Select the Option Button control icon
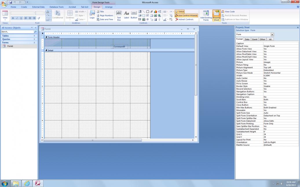Screen dimensions: 300x187 [x=147, y=19]
